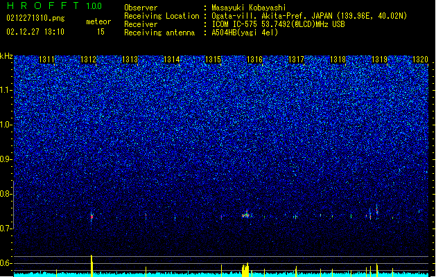Viewport: 436px width, 277px height.
Task: Click the 1316 time marker
Action: (254, 60)
